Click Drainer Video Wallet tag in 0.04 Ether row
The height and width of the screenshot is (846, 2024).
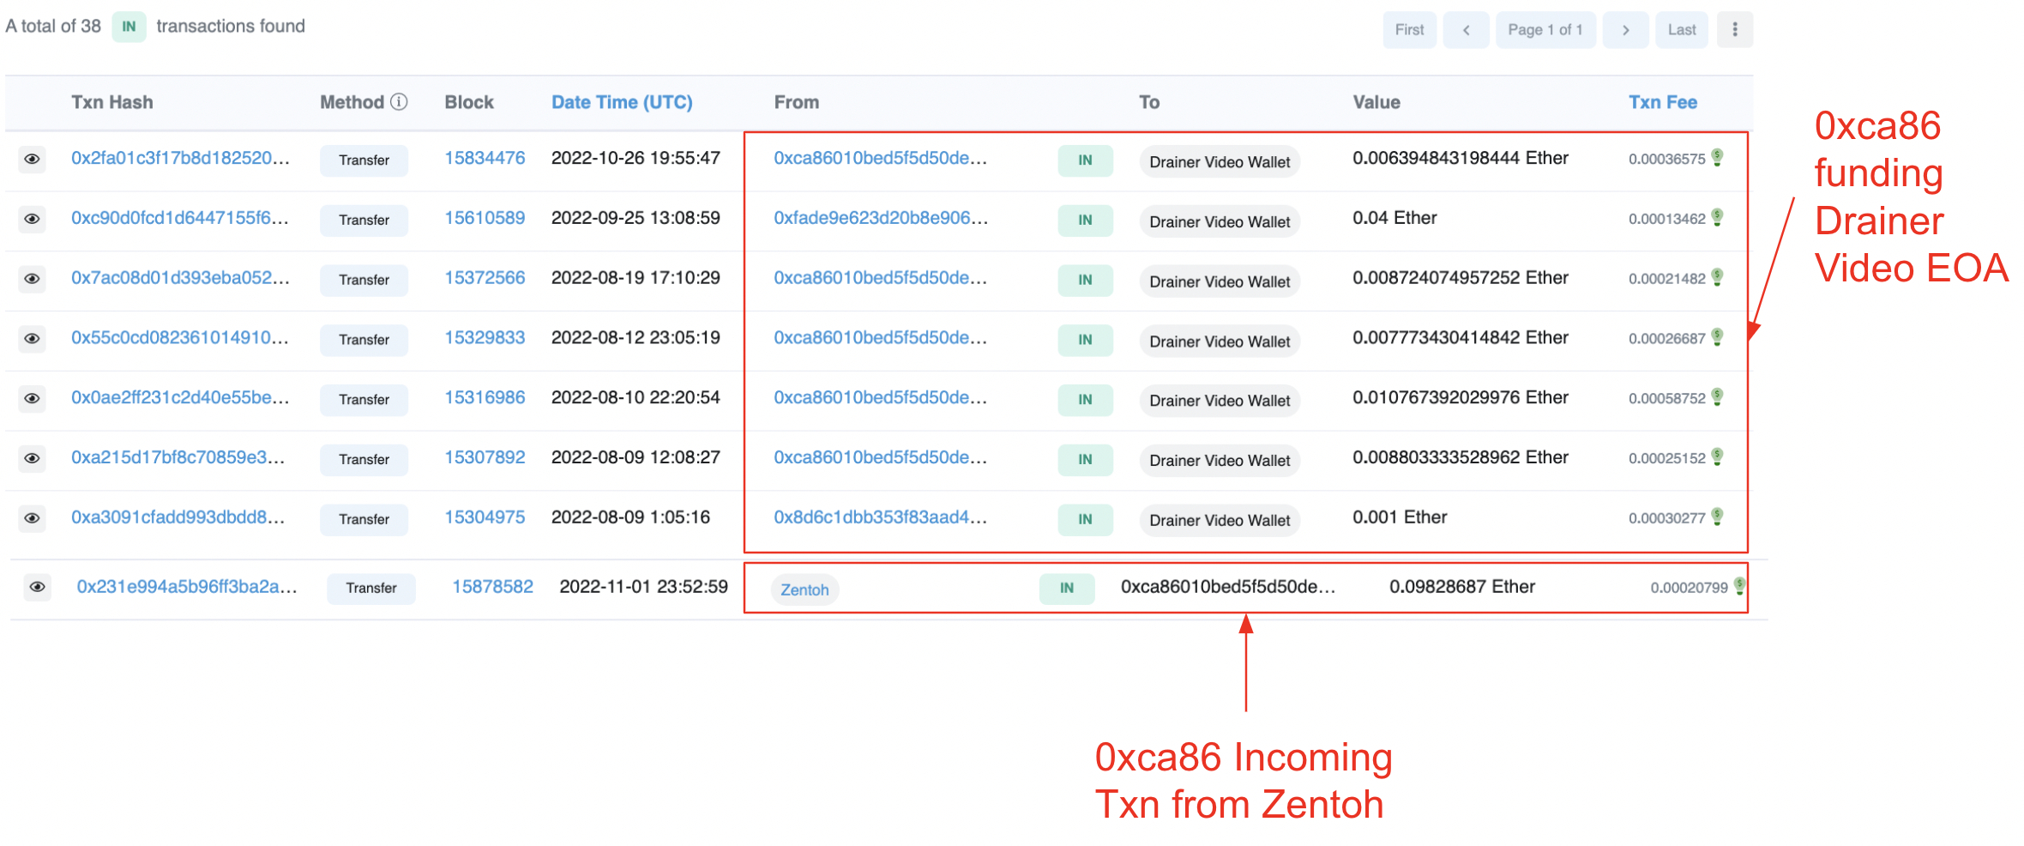(1220, 221)
